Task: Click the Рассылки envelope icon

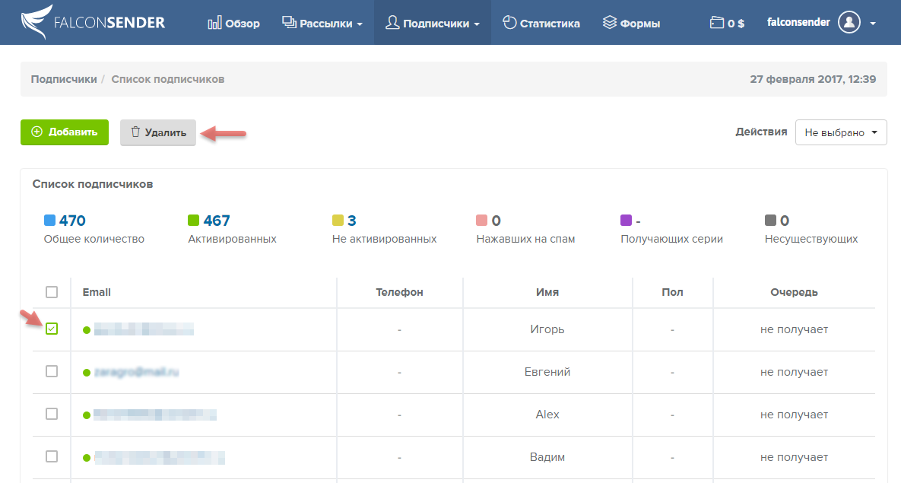Action: pos(289,22)
